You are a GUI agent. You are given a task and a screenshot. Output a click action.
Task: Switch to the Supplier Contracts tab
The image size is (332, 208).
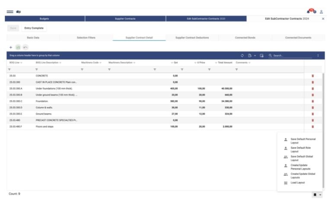click(x=125, y=19)
